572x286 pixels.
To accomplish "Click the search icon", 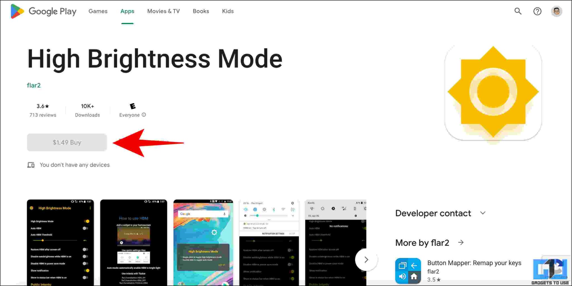I will point(518,11).
